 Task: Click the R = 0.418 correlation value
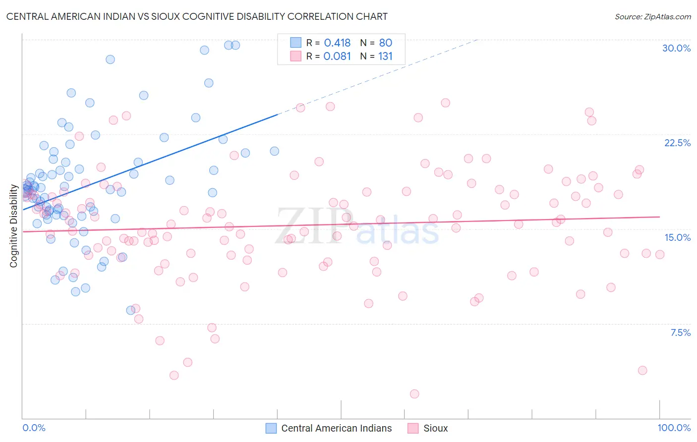tap(328, 43)
